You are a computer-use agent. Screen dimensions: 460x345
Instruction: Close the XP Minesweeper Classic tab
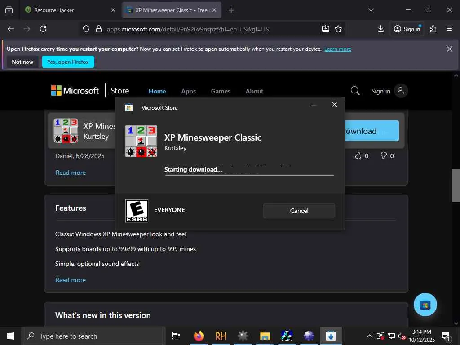214,10
